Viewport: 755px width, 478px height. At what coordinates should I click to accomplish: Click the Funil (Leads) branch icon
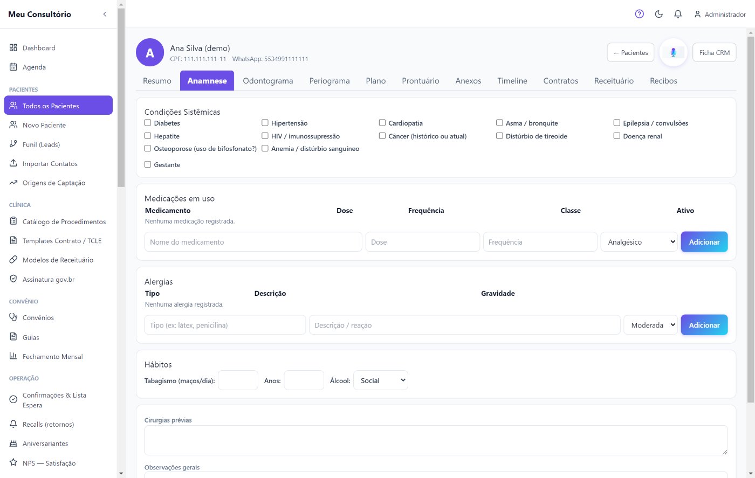[13, 144]
